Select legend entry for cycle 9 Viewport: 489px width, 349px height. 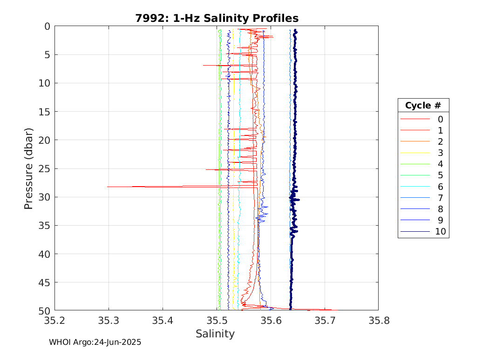[423, 220]
